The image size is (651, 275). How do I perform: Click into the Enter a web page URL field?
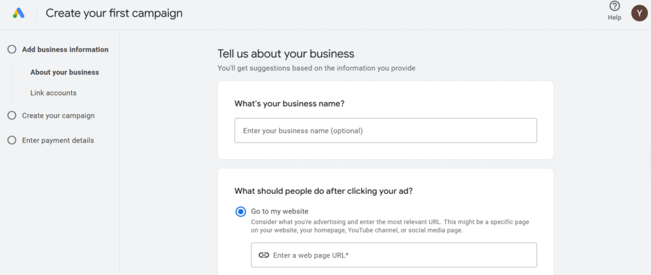click(401, 255)
